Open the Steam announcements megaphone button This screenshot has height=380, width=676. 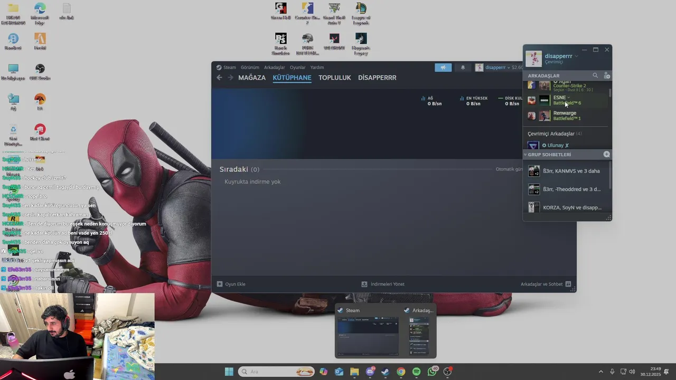point(443,68)
